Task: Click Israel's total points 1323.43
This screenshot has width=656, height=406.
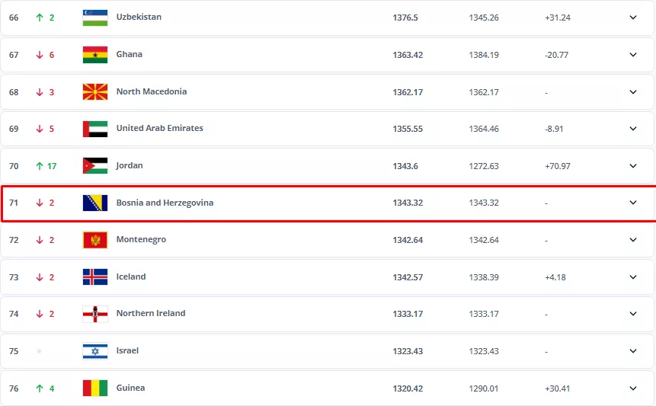Action: pos(408,351)
